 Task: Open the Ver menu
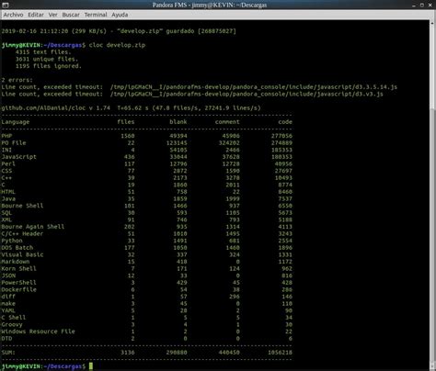tap(52, 15)
